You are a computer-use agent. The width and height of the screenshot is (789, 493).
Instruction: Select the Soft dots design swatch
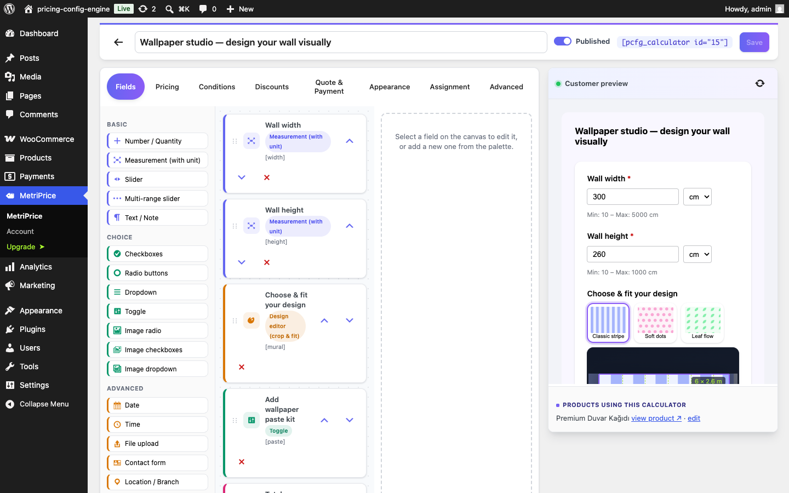[x=655, y=323]
